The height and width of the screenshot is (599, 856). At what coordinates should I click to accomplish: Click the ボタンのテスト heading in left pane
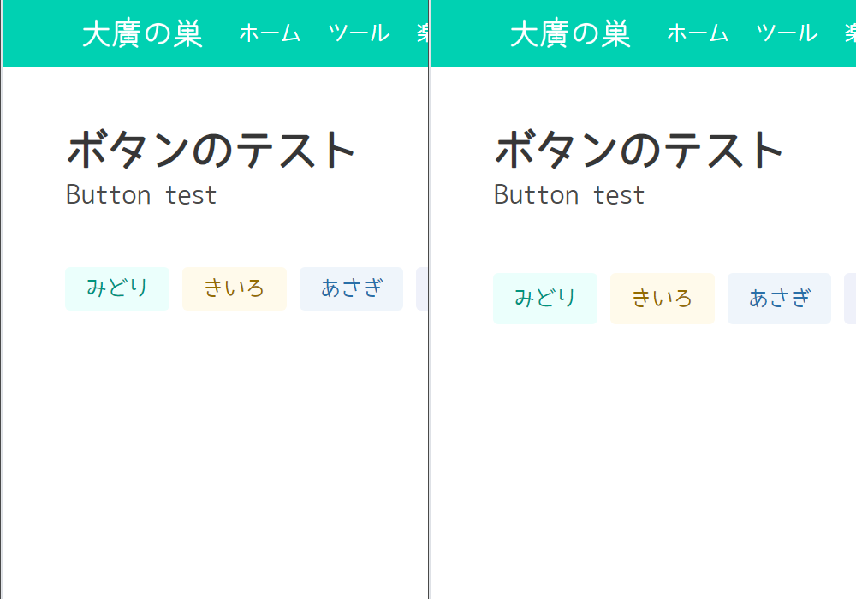point(211,150)
